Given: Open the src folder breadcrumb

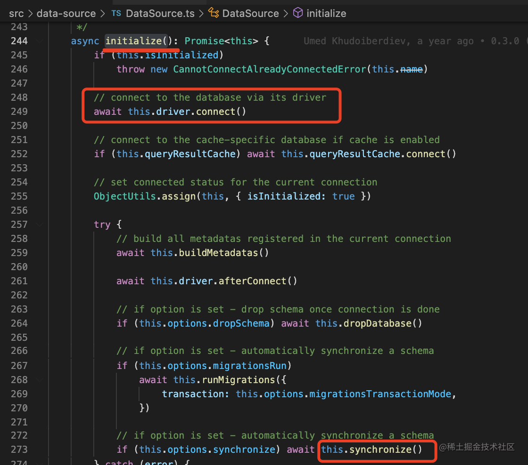Looking at the screenshot, I should (x=16, y=13).
